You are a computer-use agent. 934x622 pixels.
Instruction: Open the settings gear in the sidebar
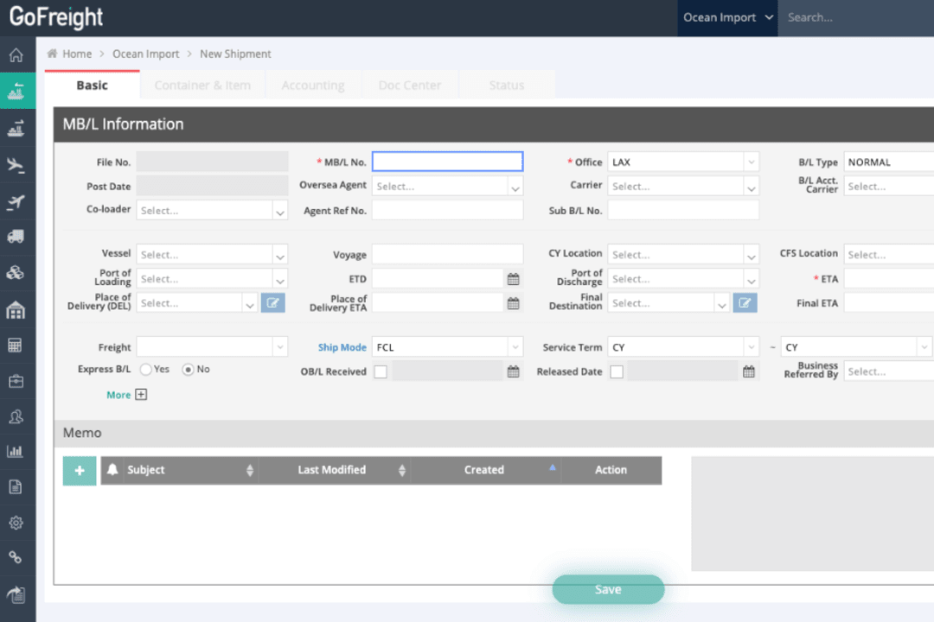(x=17, y=522)
